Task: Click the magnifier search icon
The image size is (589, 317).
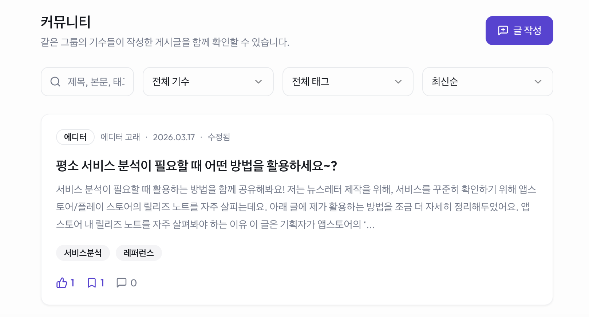Action: tap(55, 82)
